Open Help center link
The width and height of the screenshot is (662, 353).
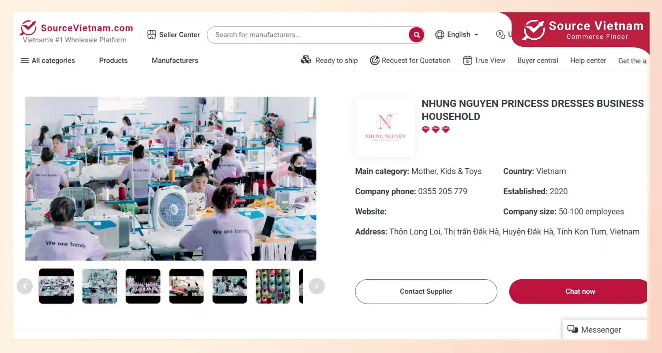coord(588,60)
